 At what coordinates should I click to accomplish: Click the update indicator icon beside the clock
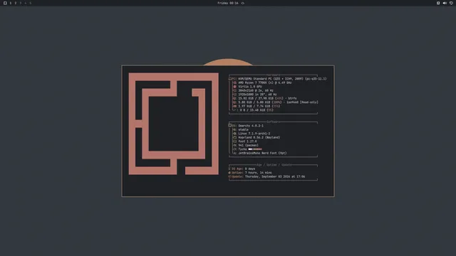tap(243, 3)
